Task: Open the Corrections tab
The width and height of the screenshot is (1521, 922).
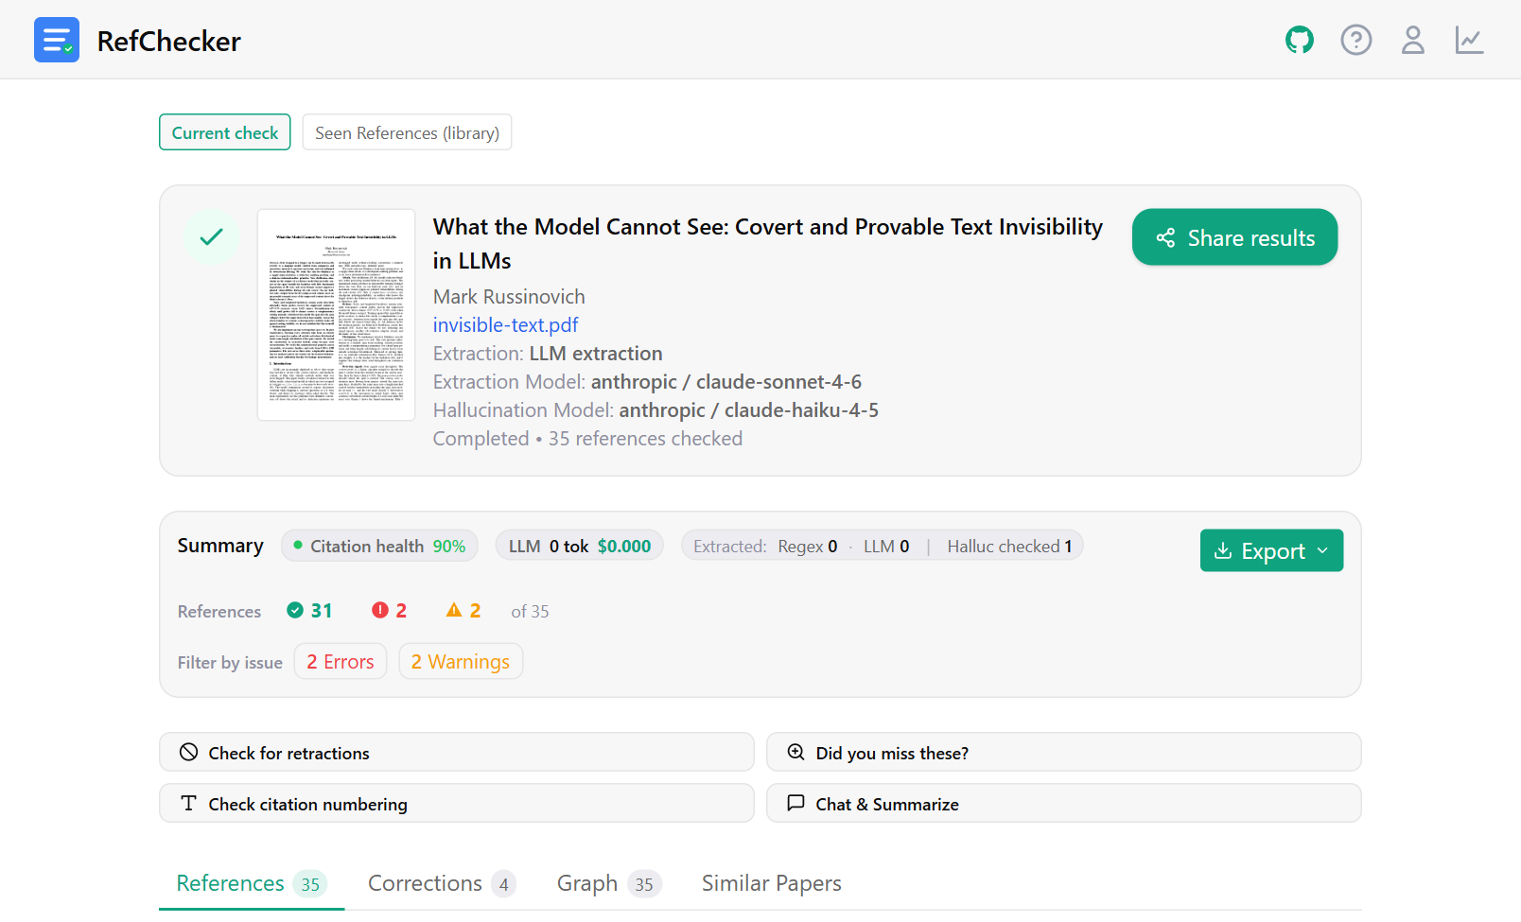Action: coord(442,883)
